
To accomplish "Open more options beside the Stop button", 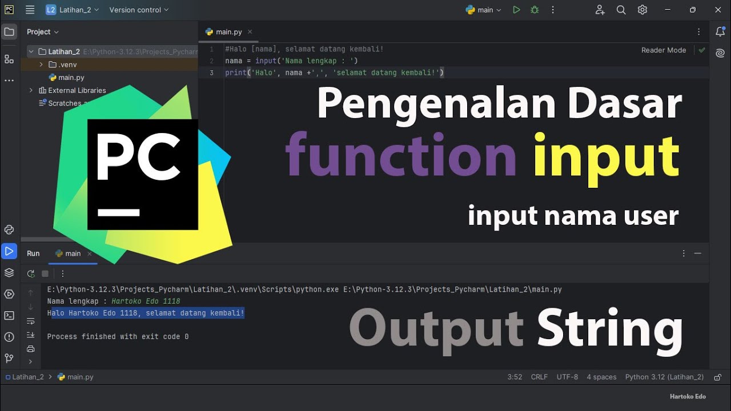I will (63, 273).
